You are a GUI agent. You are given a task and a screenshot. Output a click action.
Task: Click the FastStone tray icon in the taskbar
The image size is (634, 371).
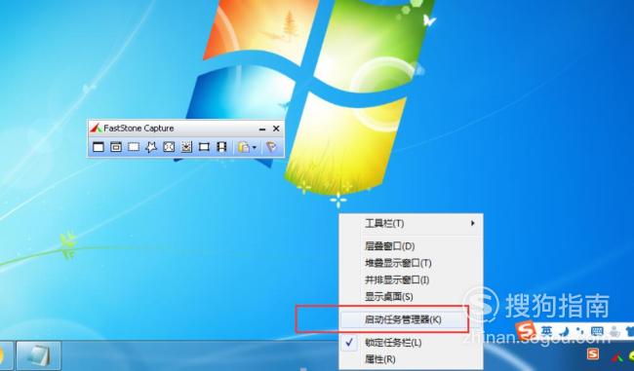(616, 356)
